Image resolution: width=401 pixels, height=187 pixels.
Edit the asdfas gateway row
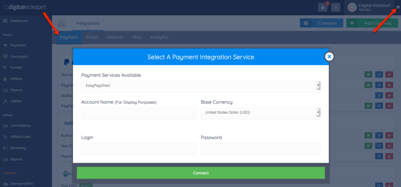379,95
